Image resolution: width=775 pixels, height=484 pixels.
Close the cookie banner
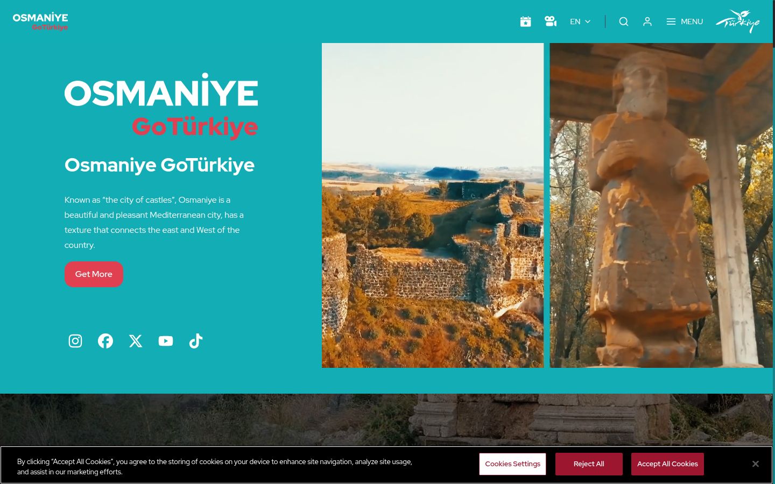coord(756,464)
